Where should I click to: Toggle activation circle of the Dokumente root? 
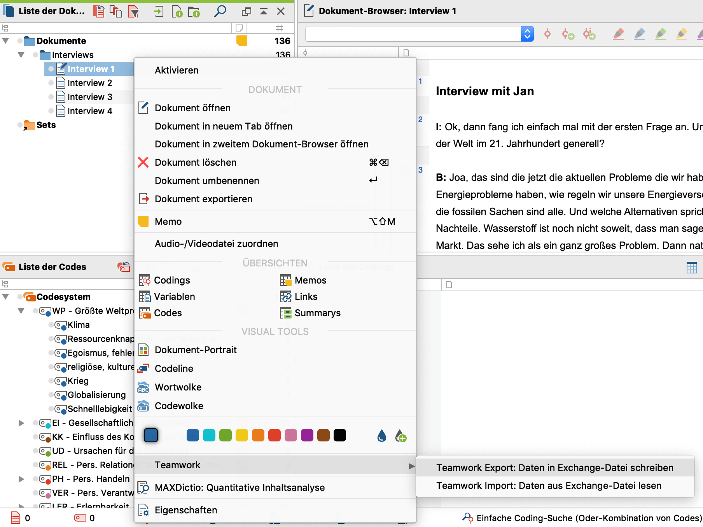tap(20, 41)
